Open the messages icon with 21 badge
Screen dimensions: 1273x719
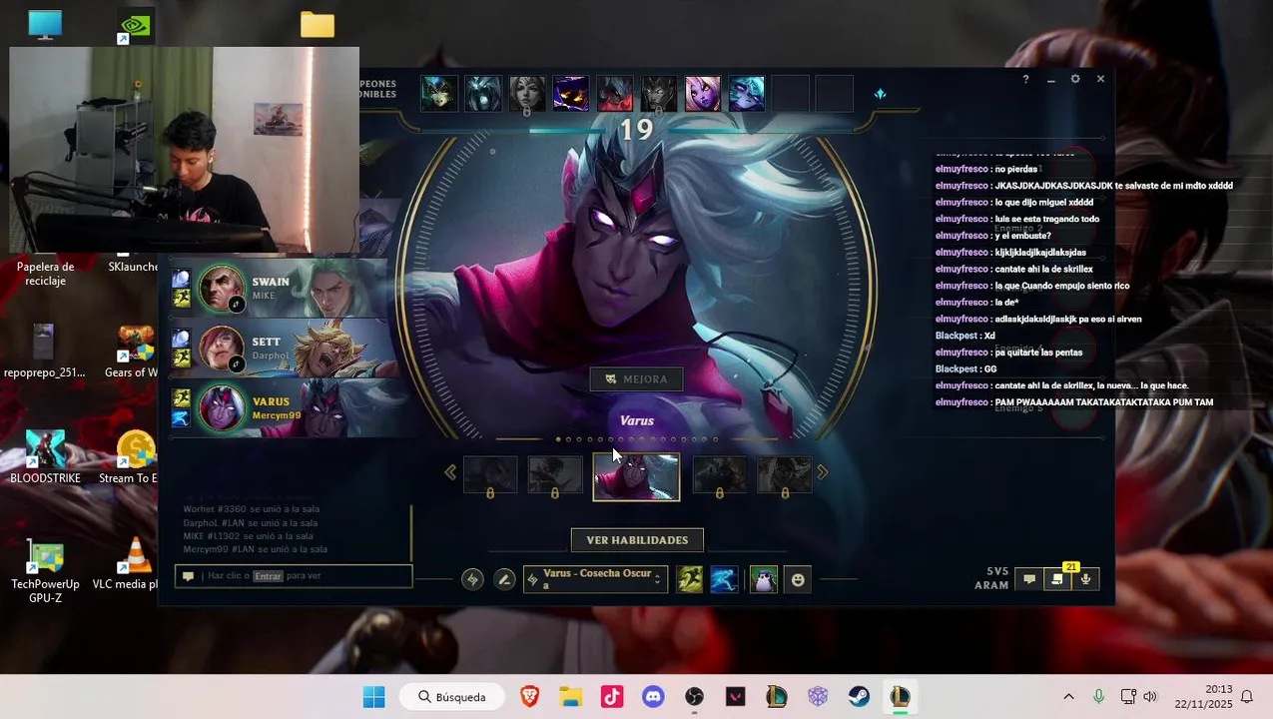(1057, 579)
